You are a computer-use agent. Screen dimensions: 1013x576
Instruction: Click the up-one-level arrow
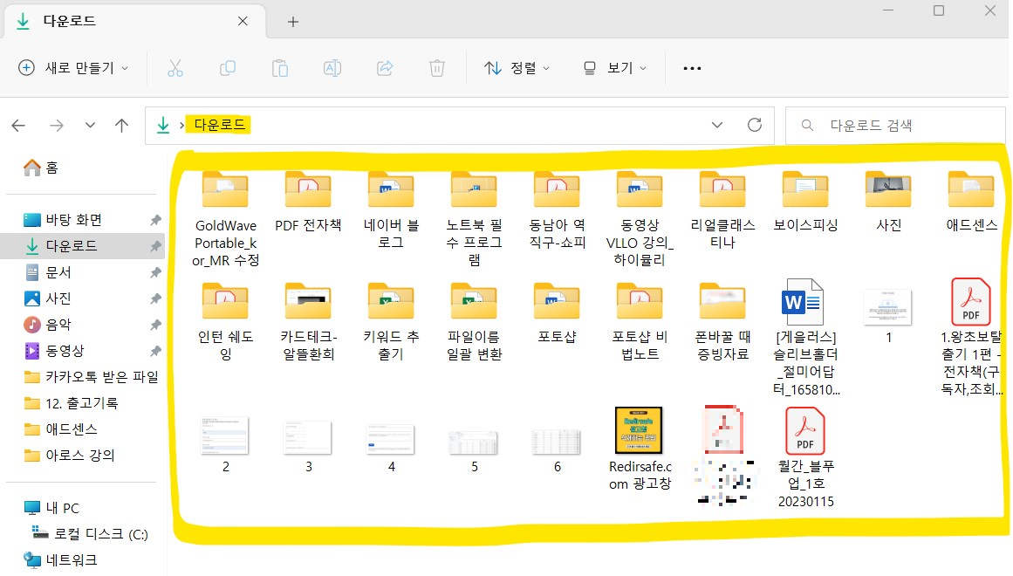point(121,125)
